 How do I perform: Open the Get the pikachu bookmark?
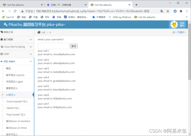(145, 17)
